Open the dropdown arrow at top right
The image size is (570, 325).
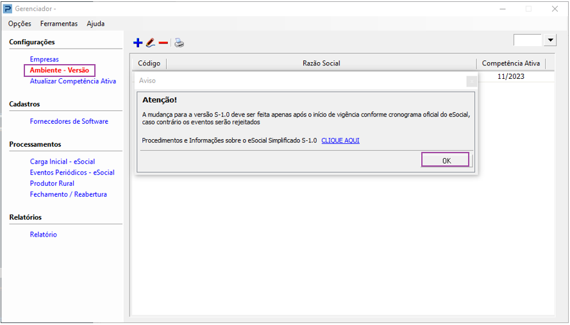tap(551, 40)
